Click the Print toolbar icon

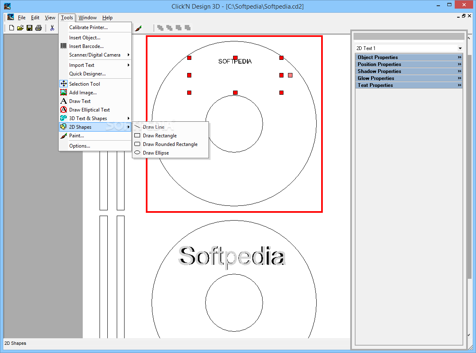(39, 28)
